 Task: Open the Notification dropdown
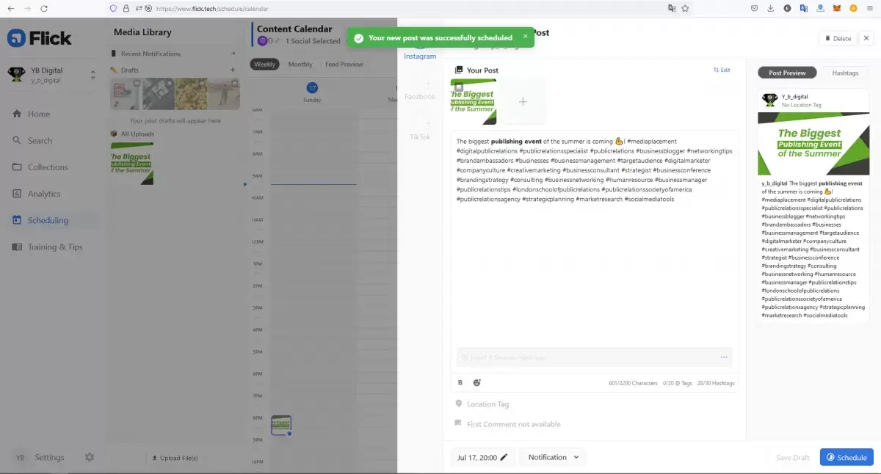click(x=553, y=457)
